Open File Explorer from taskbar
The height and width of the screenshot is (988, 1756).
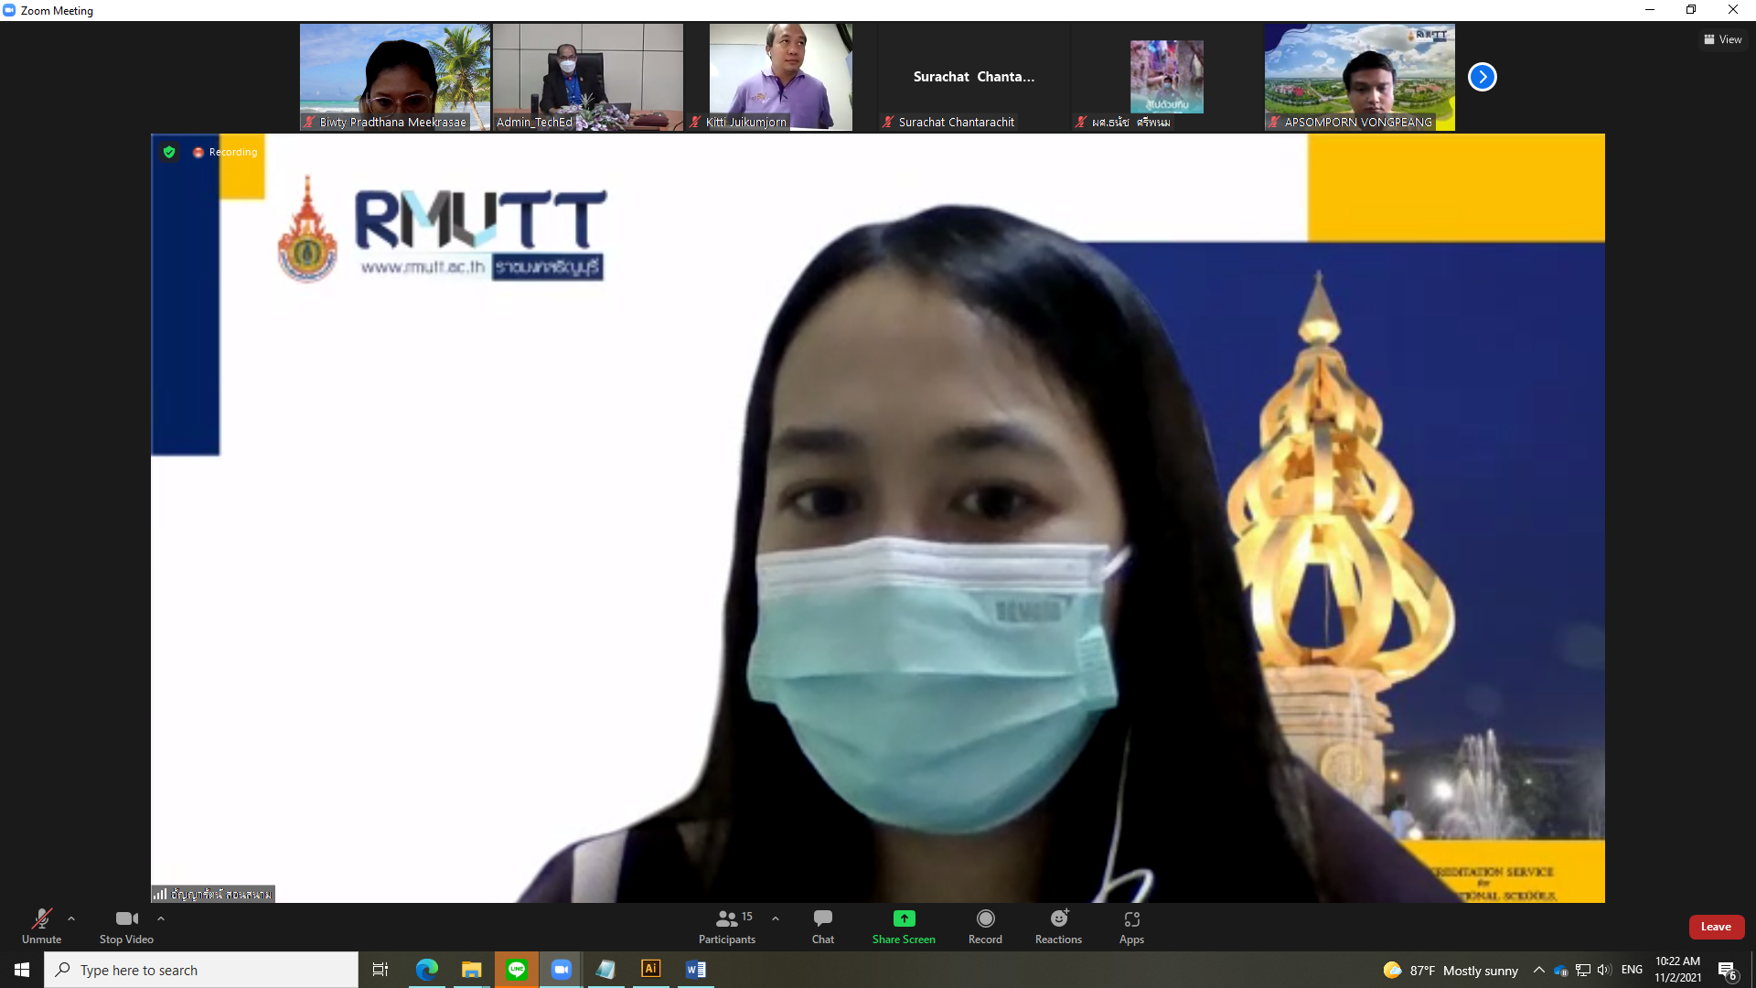(x=471, y=970)
